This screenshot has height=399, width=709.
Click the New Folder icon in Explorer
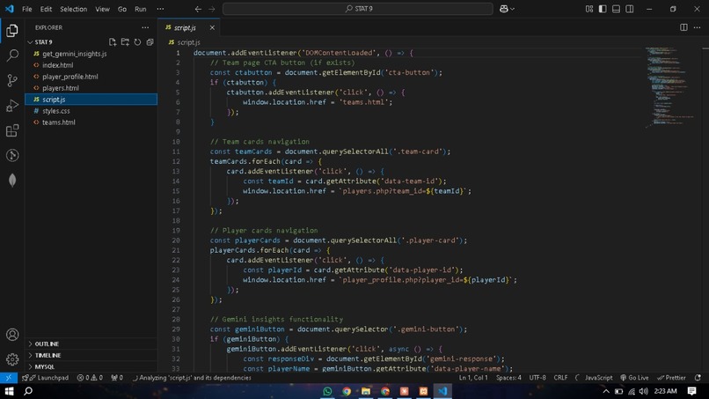coord(125,42)
